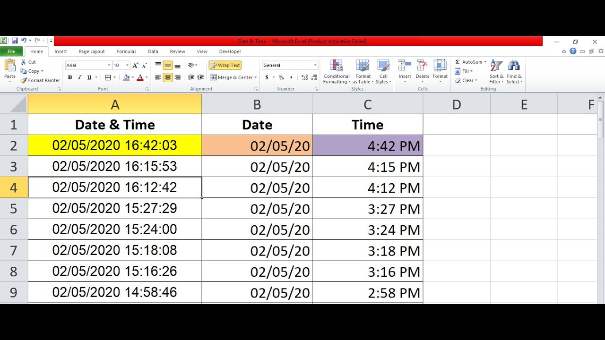605x340 pixels.
Task: Select the column A header
Action: 115,104
